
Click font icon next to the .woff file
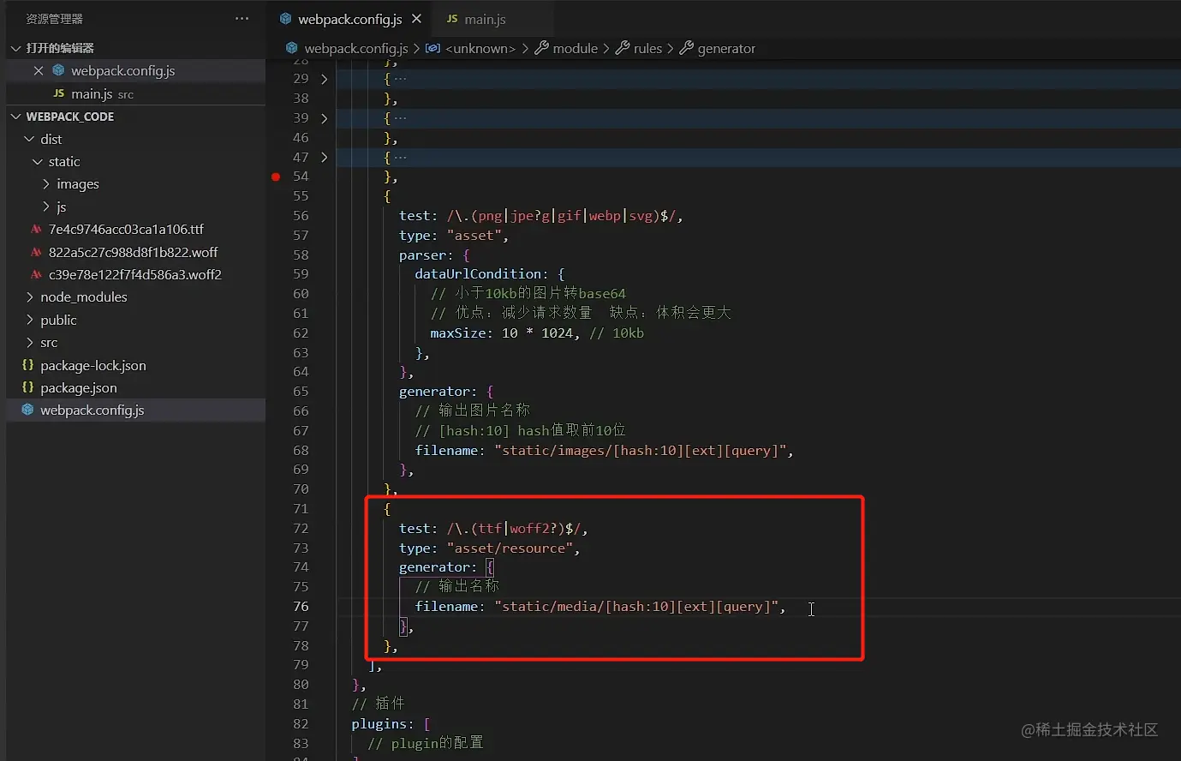click(x=36, y=252)
